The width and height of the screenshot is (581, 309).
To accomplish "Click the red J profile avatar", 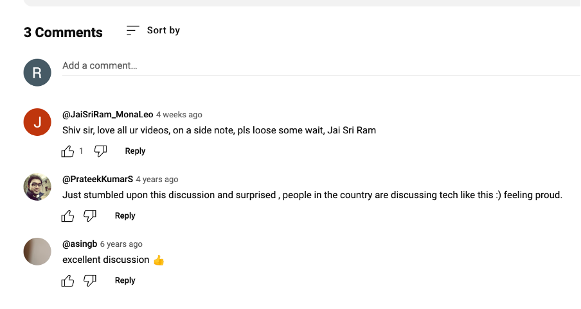I will (x=37, y=122).
